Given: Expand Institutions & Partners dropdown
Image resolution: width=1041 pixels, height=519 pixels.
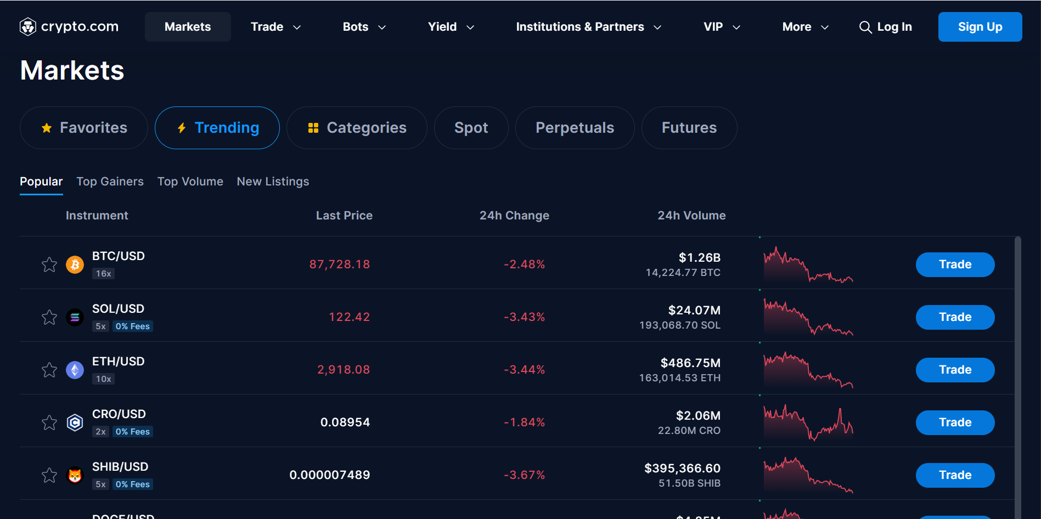Looking at the screenshot, I should 589,27.
